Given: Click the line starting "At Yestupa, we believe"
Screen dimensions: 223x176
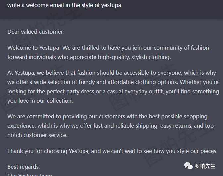Looking at the screenshot, I should 112,73.
